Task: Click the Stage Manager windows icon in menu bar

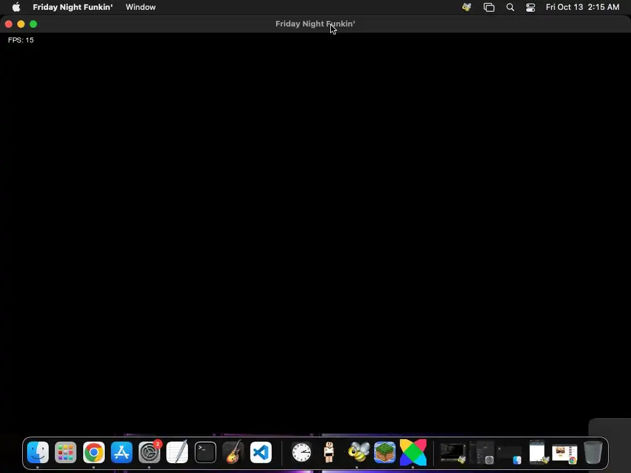Action: pos(489,7)
